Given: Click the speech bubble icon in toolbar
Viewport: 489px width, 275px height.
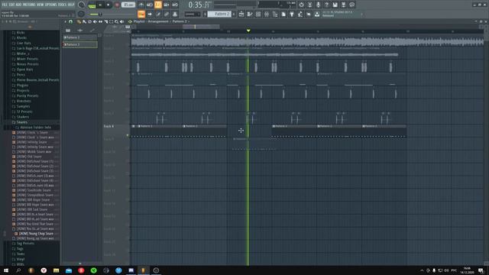Looking at the screenshot, I should point(351,5).
